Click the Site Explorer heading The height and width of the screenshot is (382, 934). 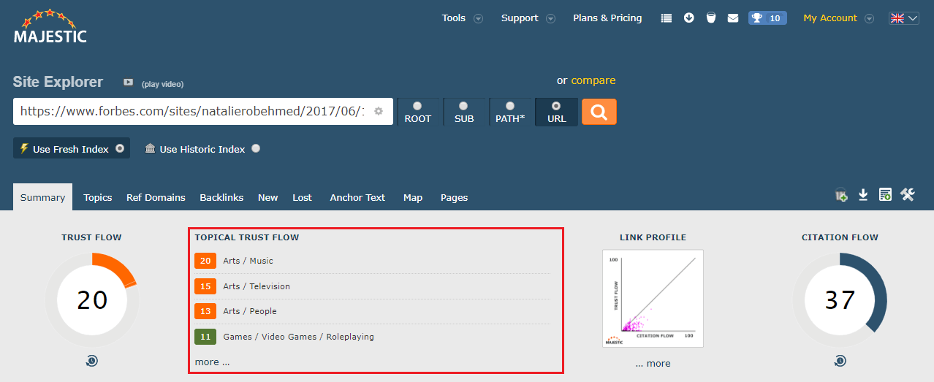(x=58, y=82)
